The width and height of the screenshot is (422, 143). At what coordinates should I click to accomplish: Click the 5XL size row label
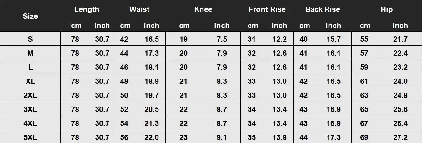click(x=30, y=137)
